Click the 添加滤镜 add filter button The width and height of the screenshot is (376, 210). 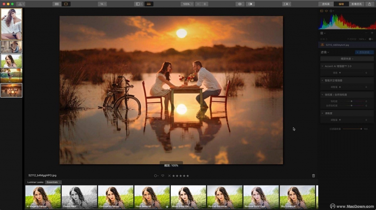tap(364, 52)
